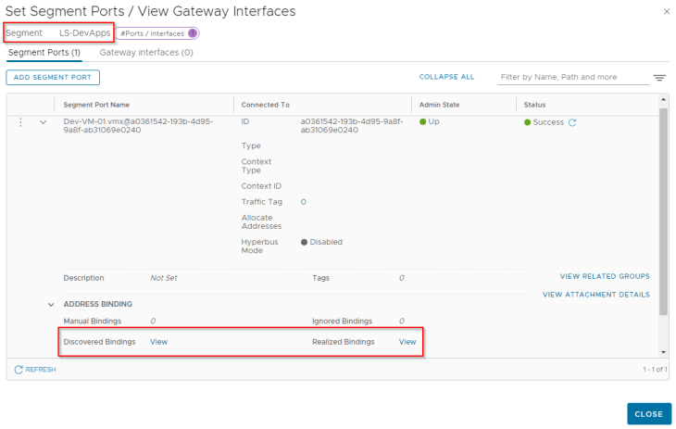Click the Refresh icon at the bottom
This screenshot has height=429, width=676.
[x=19, y=370]
